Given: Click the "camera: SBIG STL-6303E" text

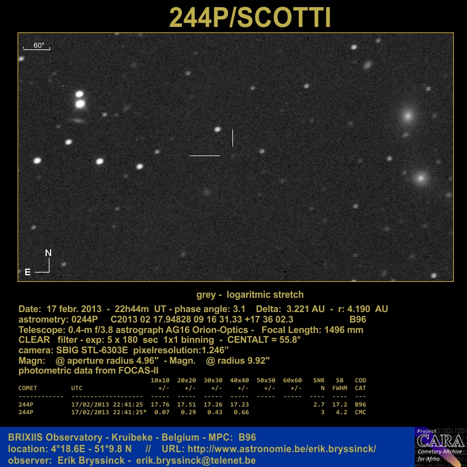Looking at the screenshot, I should tap(73, 350).
